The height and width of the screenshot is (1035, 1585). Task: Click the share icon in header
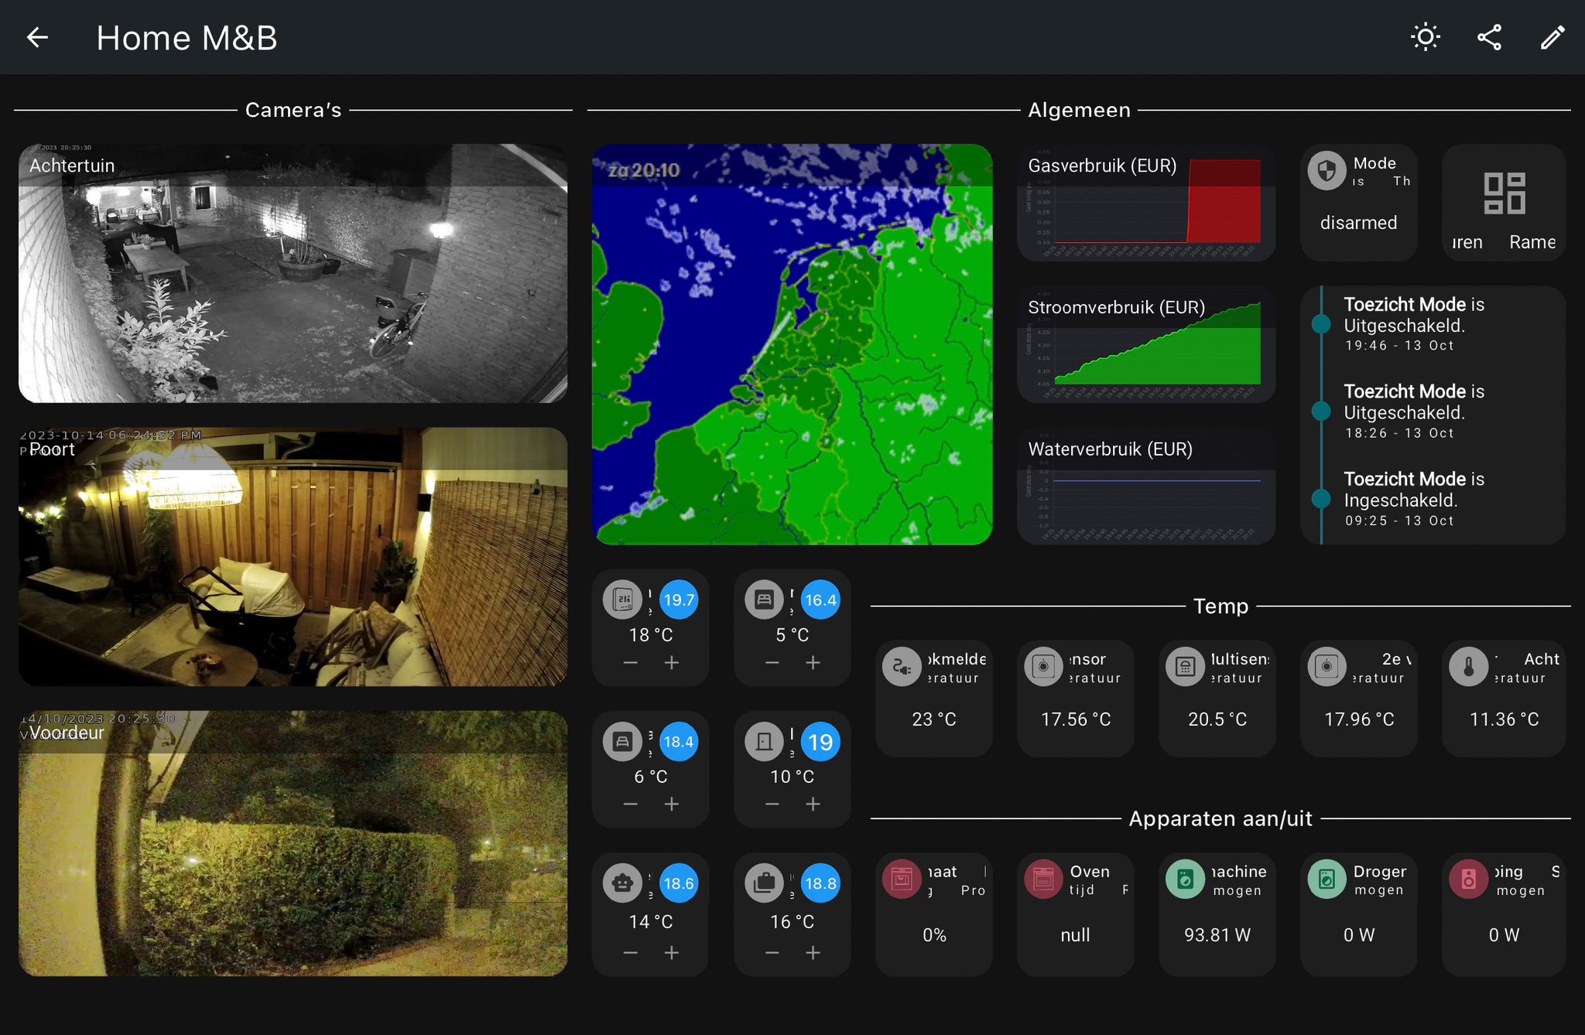(x=1489, y=37)
